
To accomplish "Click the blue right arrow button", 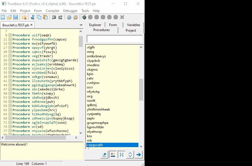I will point(139,155).
